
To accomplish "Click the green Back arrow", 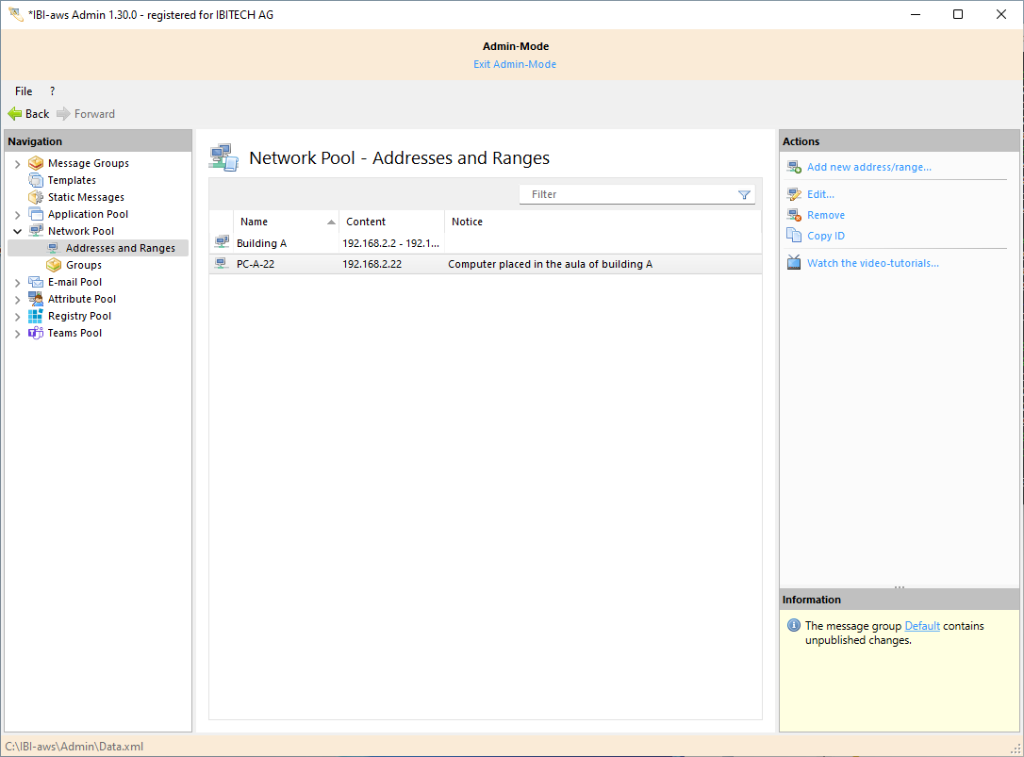I will pos(15,114).
